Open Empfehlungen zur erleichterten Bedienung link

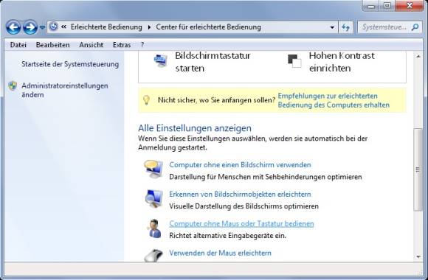click(334, 100)
